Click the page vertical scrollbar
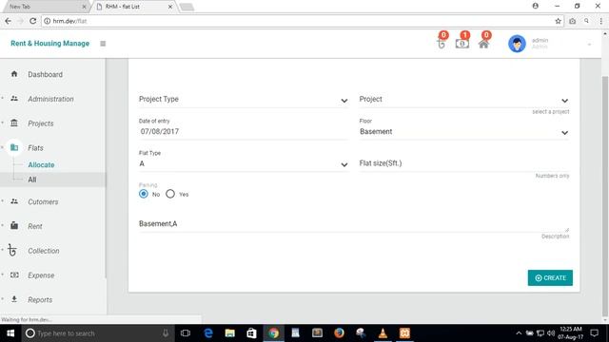 pos(605,196)
